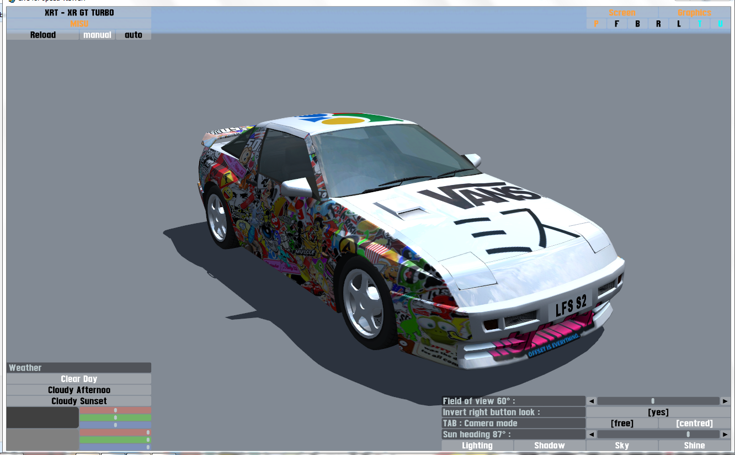Screen dimensions: 735x455
Task: Choose Cloudy Sunset weather
Action: click(79, 401)
